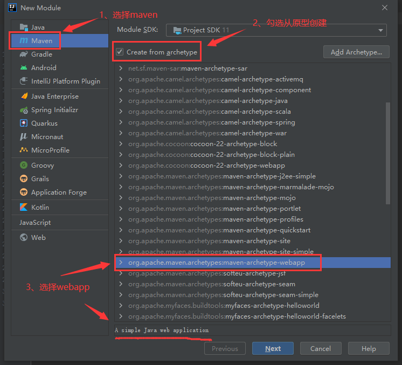Select maven-archetype-marmalade-mojo archetype
This screenshot has width=402, height=365.
[x=253, y=187]
